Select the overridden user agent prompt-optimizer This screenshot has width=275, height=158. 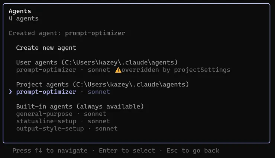pos(46,70)
